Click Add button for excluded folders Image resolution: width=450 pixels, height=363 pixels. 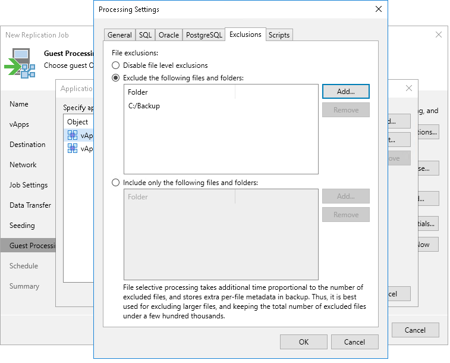tap(346, 91)
